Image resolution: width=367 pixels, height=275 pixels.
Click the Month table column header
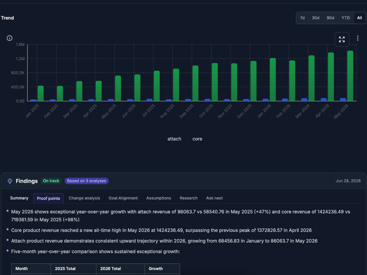[x=31, y=269]
